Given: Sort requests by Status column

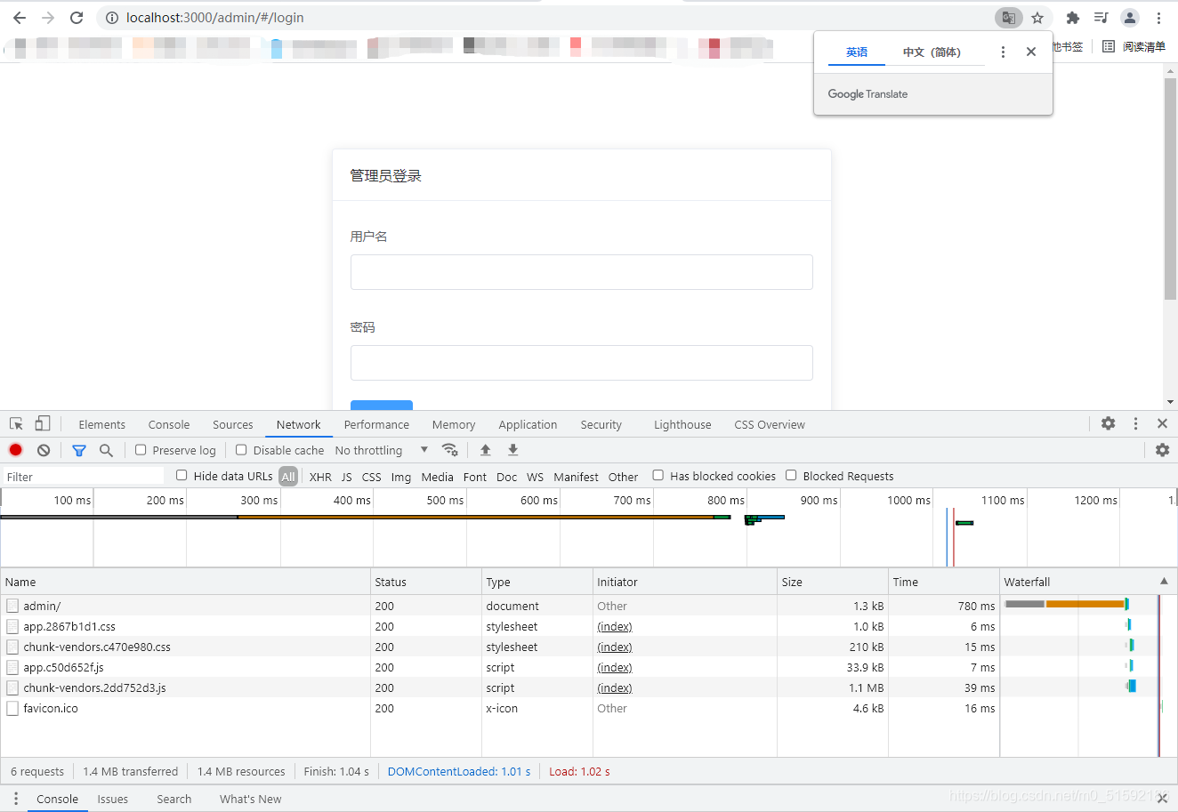Looking at the screenshot, I should 426,582.
